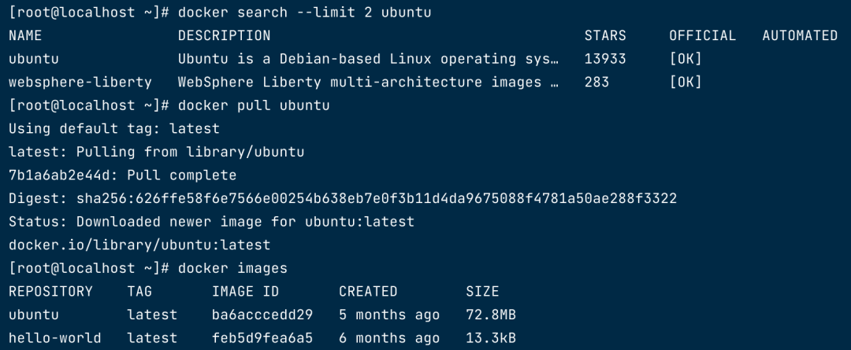Image resolution: width=851 pixels, height=350 pixels.
Task: Click the Ubuntu Debian-based description text
Action: pyautogui.click(x=368, y=59)
